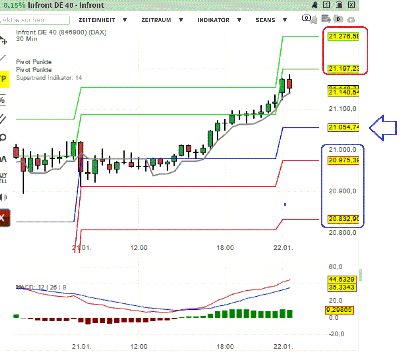Select the line drawing tool
Viewport: 414px width, 355px height.
3,58
